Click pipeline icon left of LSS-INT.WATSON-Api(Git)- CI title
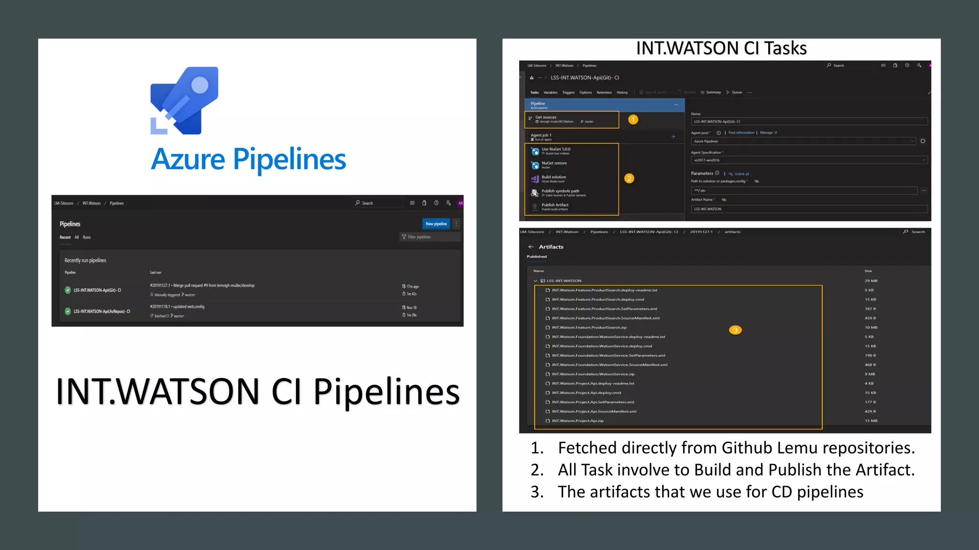The height and width of the screenshot is (550, 979). pos(532,78)
